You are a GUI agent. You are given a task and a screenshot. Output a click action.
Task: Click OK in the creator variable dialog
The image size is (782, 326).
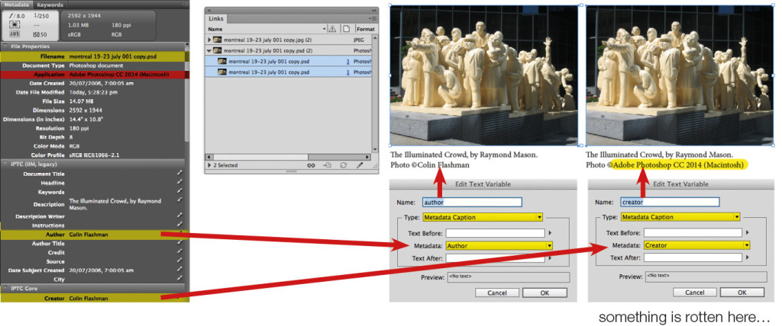pos(742,292)
